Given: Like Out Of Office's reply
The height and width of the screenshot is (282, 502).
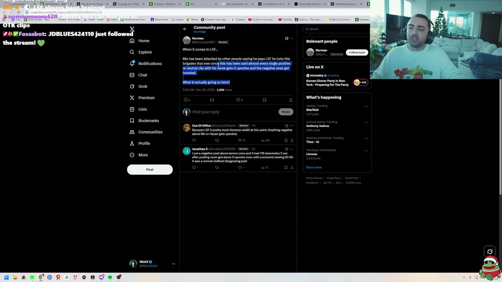Looking at the screenshot, I should pyautogui.click(x=240, y=140).
